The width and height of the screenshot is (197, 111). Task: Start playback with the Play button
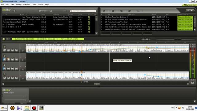point(104,11)
